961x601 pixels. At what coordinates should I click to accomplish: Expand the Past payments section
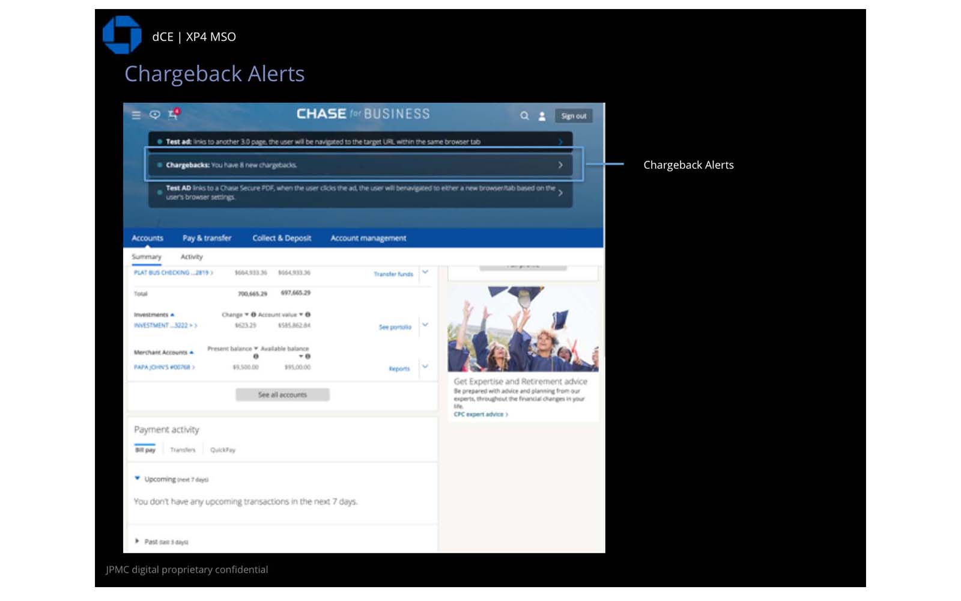[x=138, y=542]
